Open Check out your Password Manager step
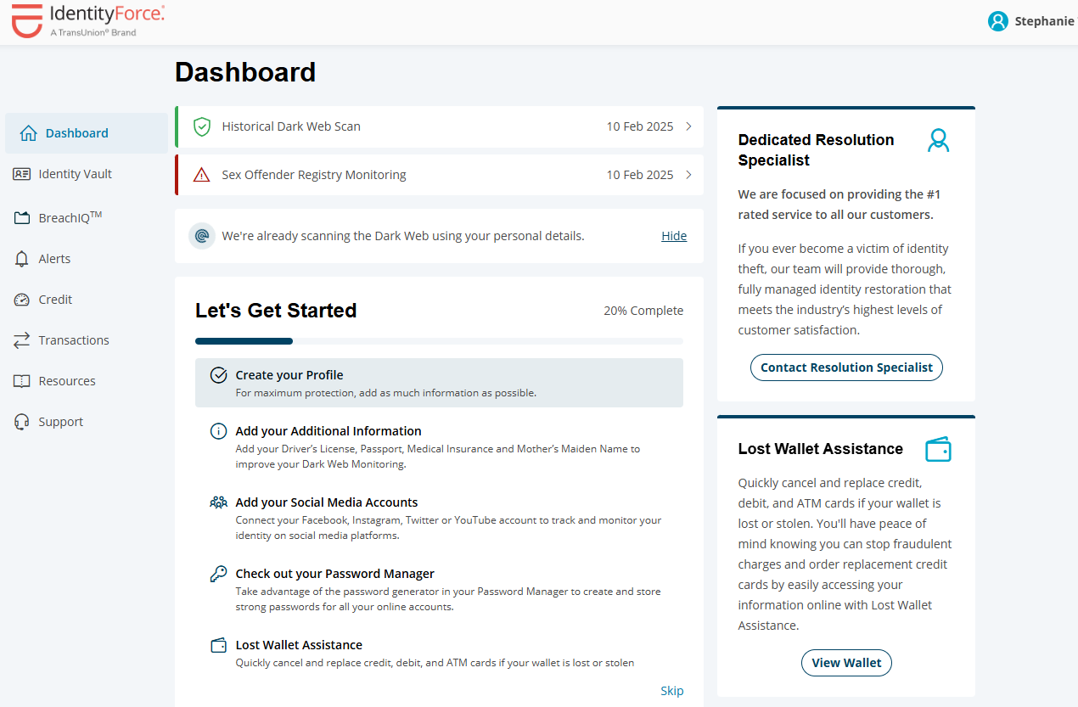This screenshot has width=1078, height=707. tap(439, 590)
